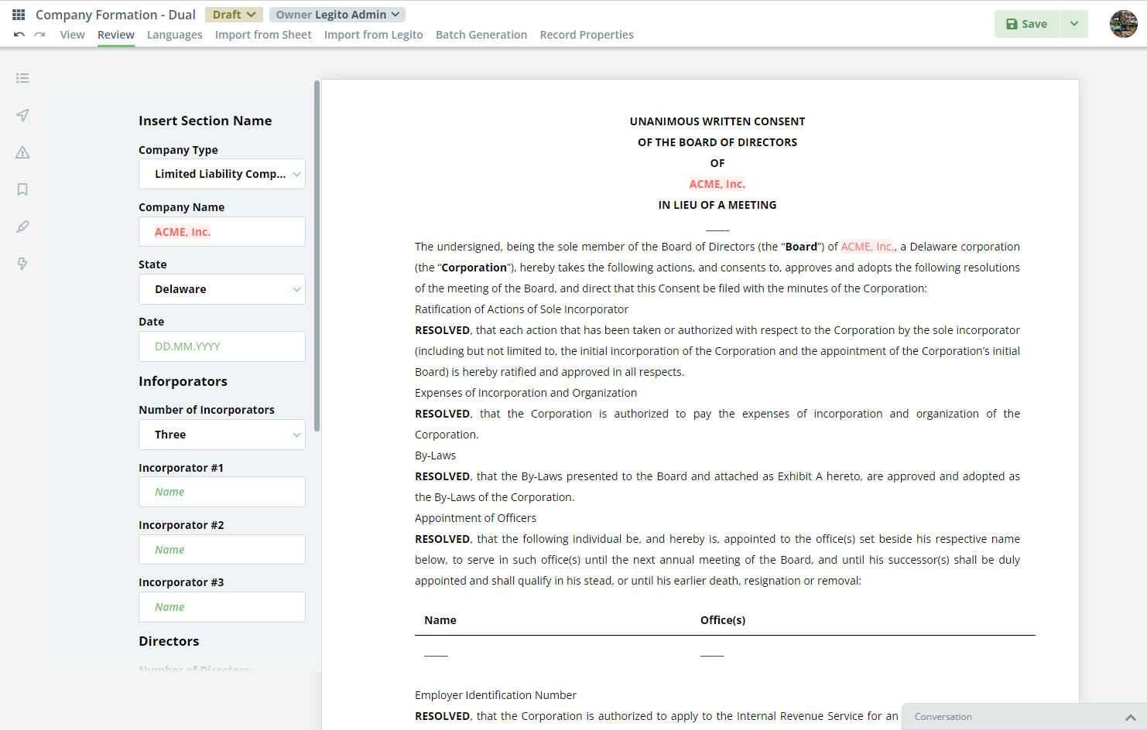This screenshot has width=1147, height=730.
Task: Click the Employer Identification Number heading
Action: pos(495,695)
